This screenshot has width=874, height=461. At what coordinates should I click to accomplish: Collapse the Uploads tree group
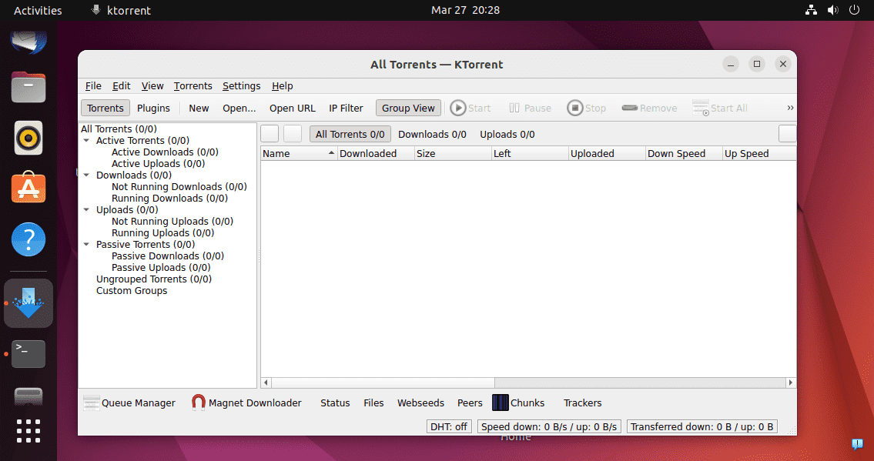click(86, 209)
